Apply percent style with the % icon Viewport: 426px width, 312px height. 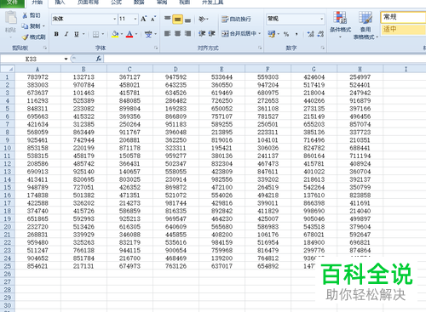coord(286,34)
